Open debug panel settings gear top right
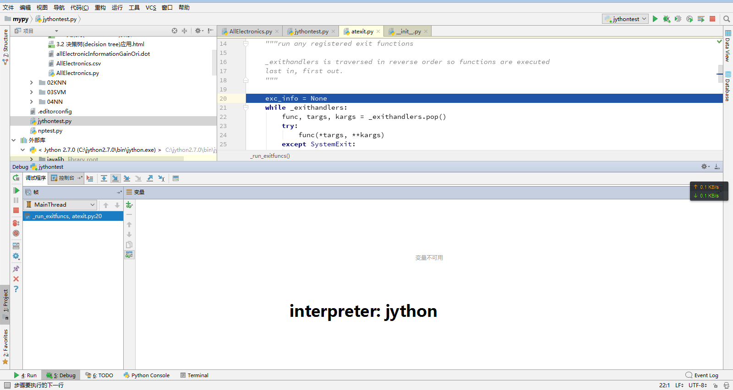733x390 pixels. coord(706,167)
